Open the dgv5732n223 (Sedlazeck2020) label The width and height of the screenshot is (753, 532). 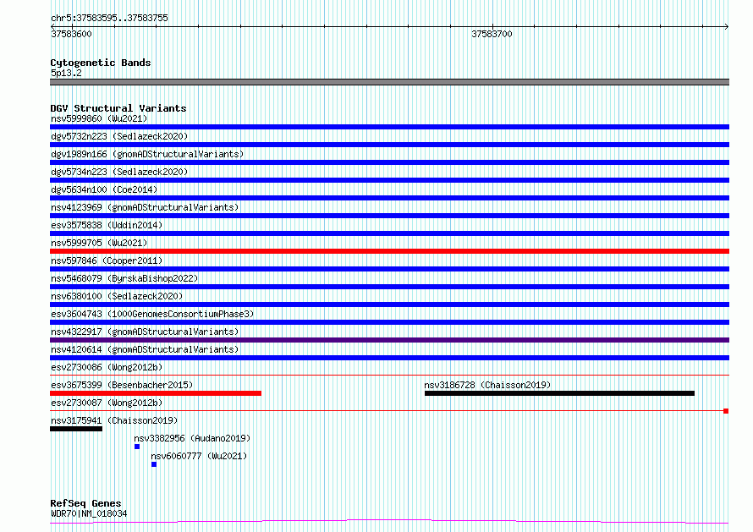click(119, 136)
